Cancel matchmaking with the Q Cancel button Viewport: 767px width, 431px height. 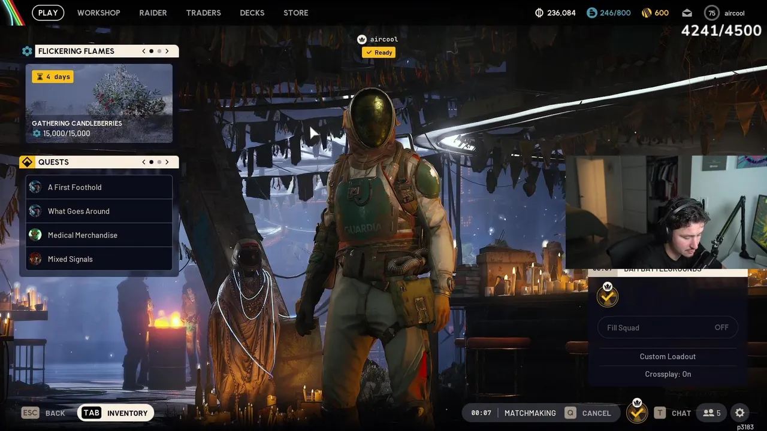pyautogui.click(x=588, y=413)
